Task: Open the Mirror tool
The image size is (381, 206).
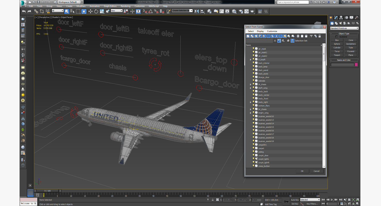Action: coord(197,11)
